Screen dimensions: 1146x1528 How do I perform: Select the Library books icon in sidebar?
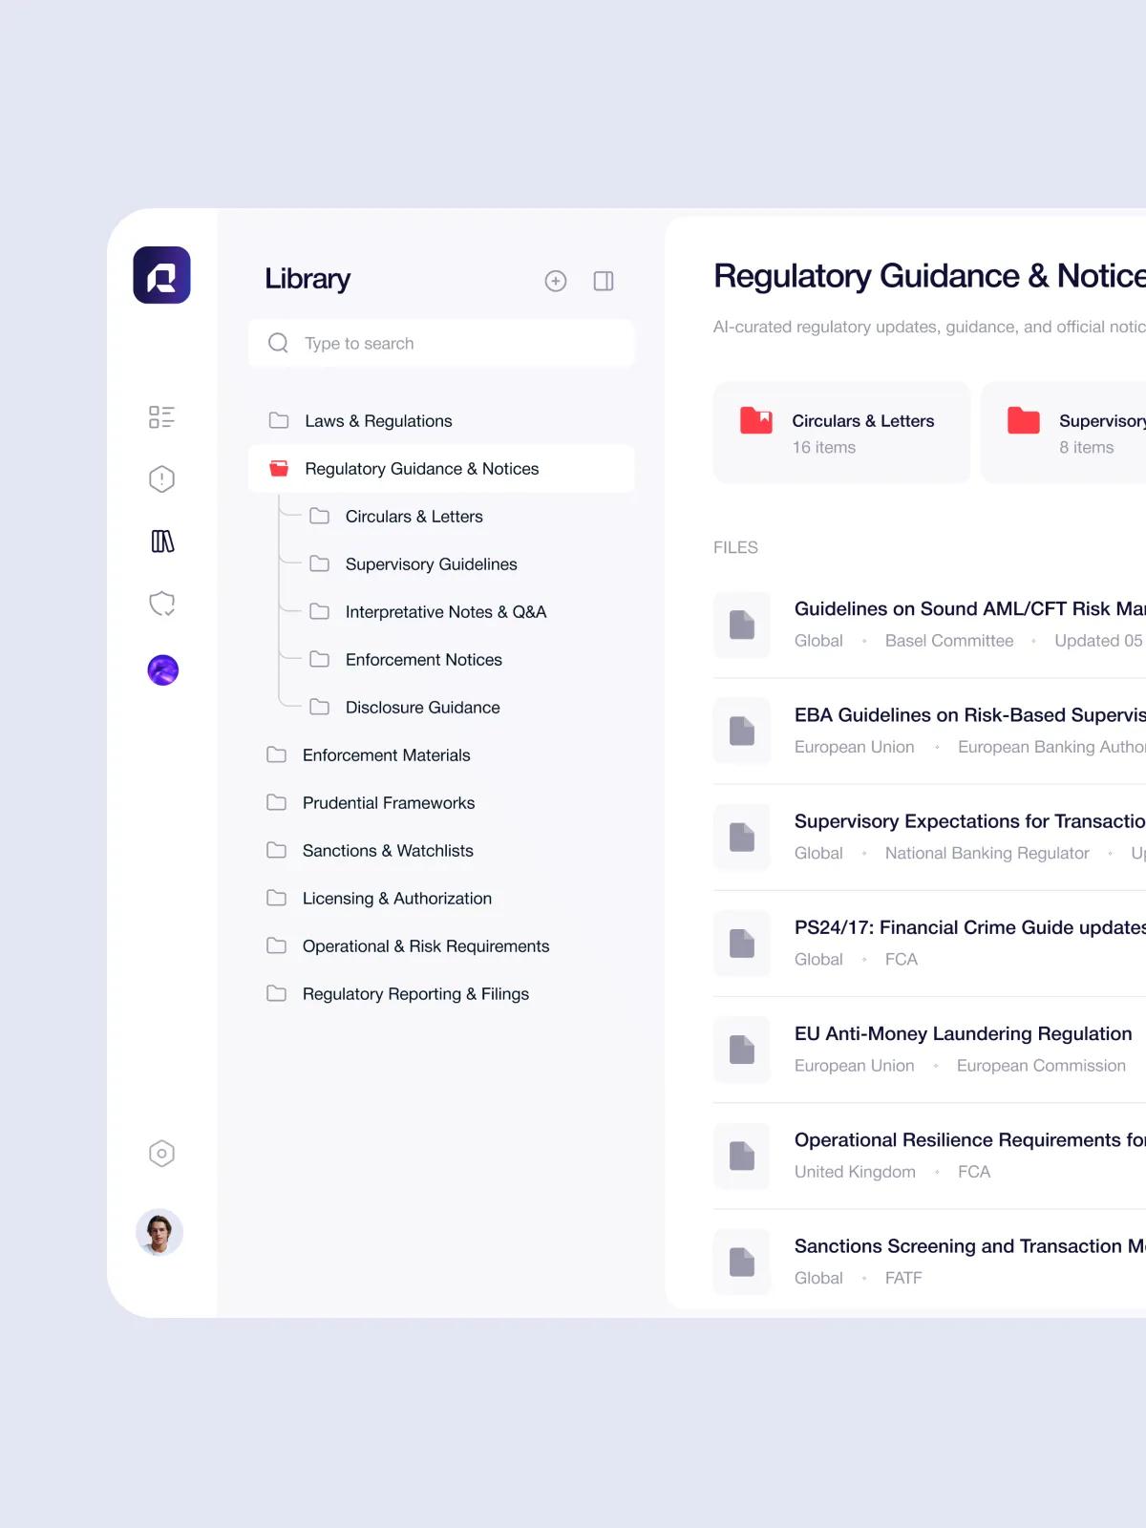(162, 541)
